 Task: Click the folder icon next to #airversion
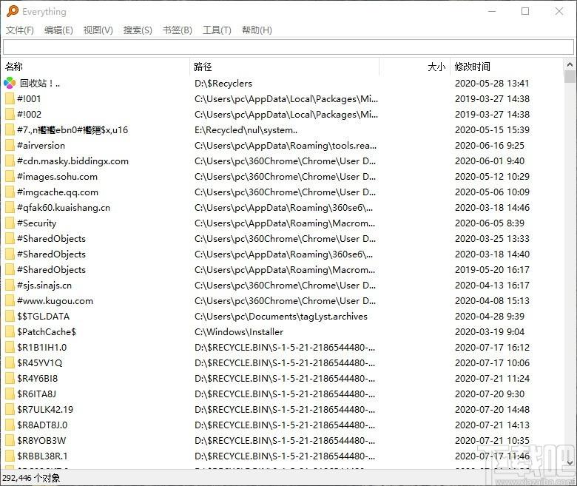pos(10,146)
